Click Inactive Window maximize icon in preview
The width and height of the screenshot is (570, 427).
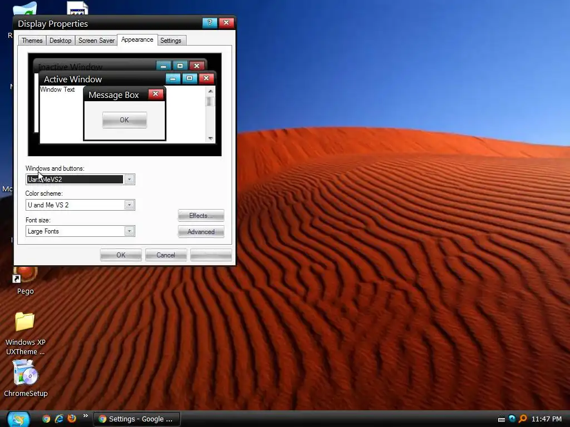coord(180,66)
